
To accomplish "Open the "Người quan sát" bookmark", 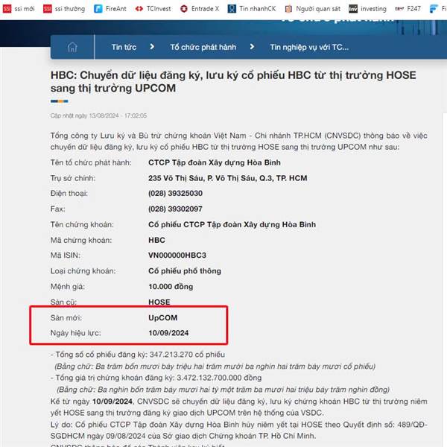I will [313, 9].
